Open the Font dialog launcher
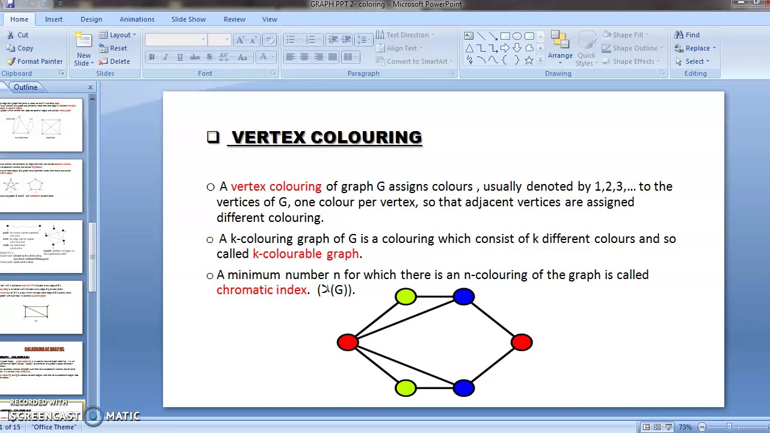This screenshot has width=770, height=433. click(x=273, y=73)
